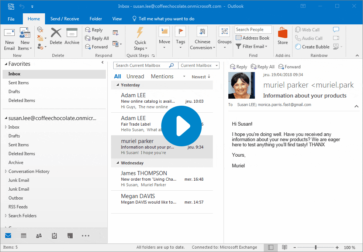Click the Delete X icon

[x=56, y=33]
